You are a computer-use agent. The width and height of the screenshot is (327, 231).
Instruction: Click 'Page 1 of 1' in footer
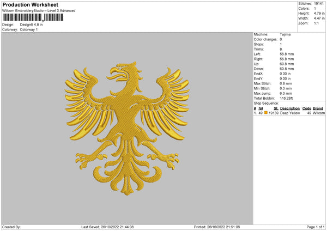click(x=316, y=227)
